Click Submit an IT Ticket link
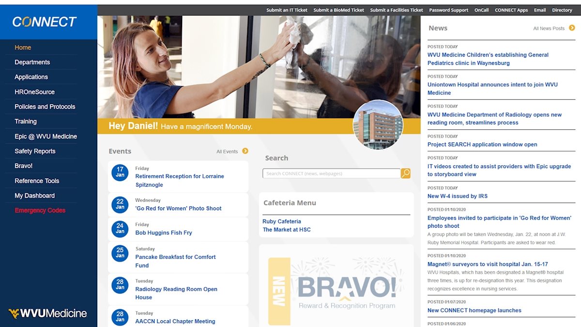 tap(287, 10)
